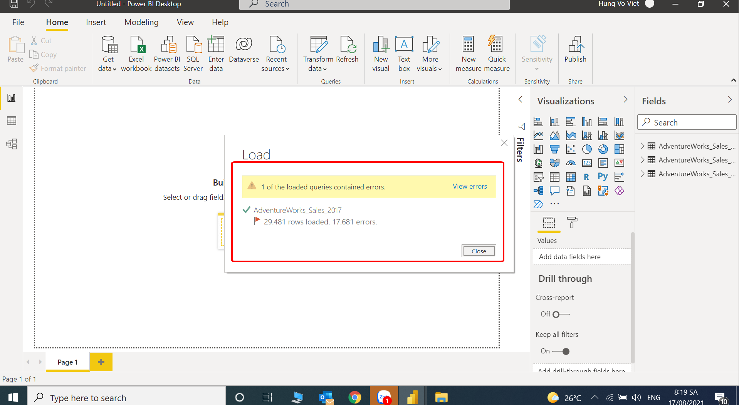
Task: Select the Slicer visual
Action: tap(538, 177)
